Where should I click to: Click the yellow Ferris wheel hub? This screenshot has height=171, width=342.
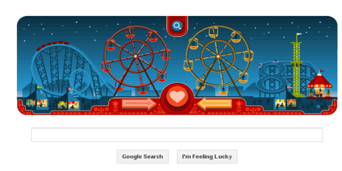(218, 56)
